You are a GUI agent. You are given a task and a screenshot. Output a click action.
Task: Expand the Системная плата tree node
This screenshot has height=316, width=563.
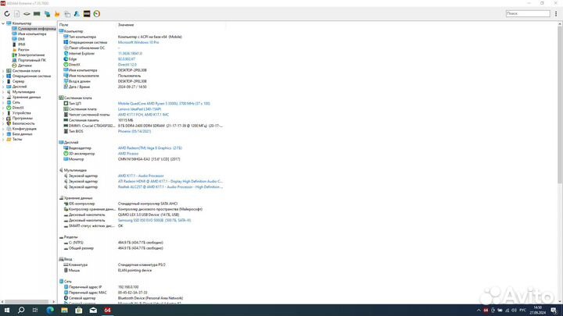point(3,71)
